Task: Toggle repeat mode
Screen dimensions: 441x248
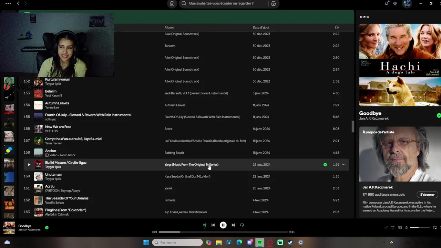Action: point(242,225)
